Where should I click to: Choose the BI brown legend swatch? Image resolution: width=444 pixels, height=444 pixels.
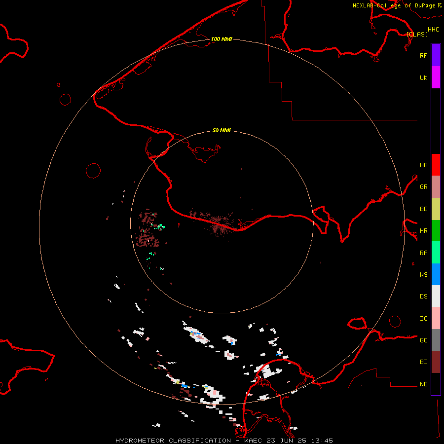coord(436,362)
